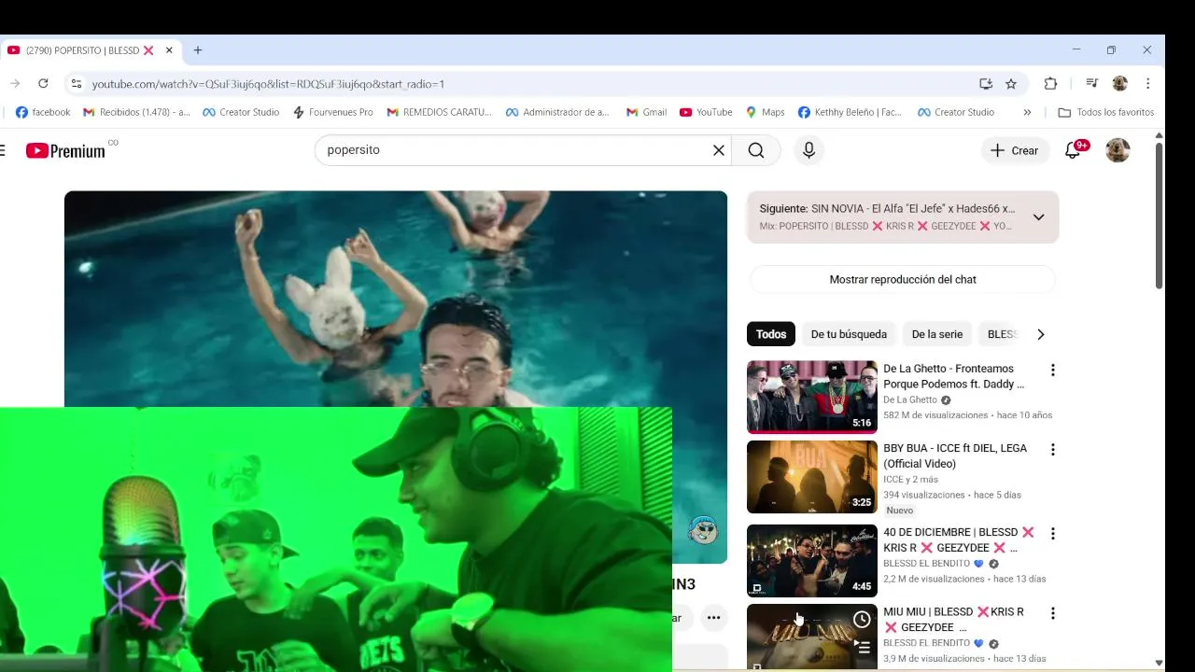
Task: Click the YouTube Premium logo
Action: click(x=66, y=150)
